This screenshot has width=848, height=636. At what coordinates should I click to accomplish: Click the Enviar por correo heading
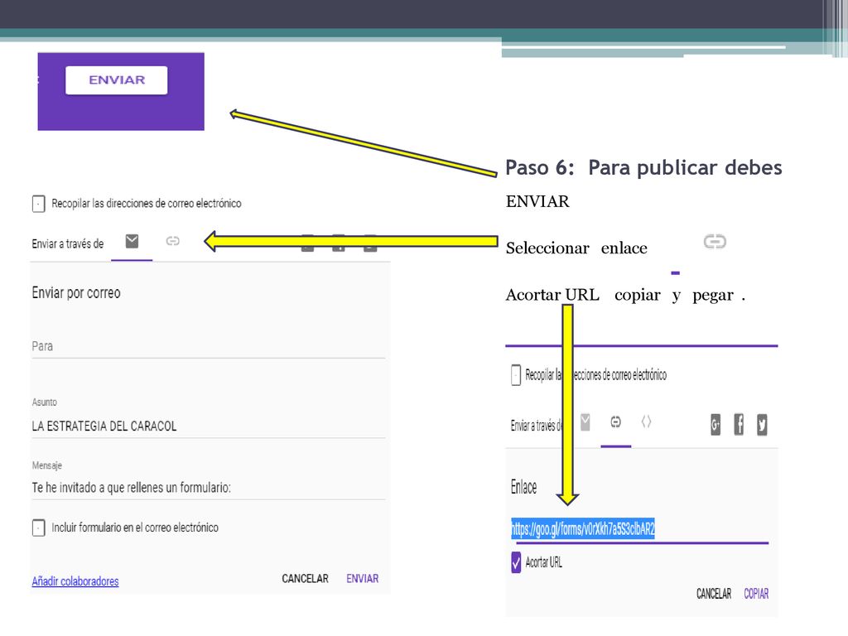point(76,293)
